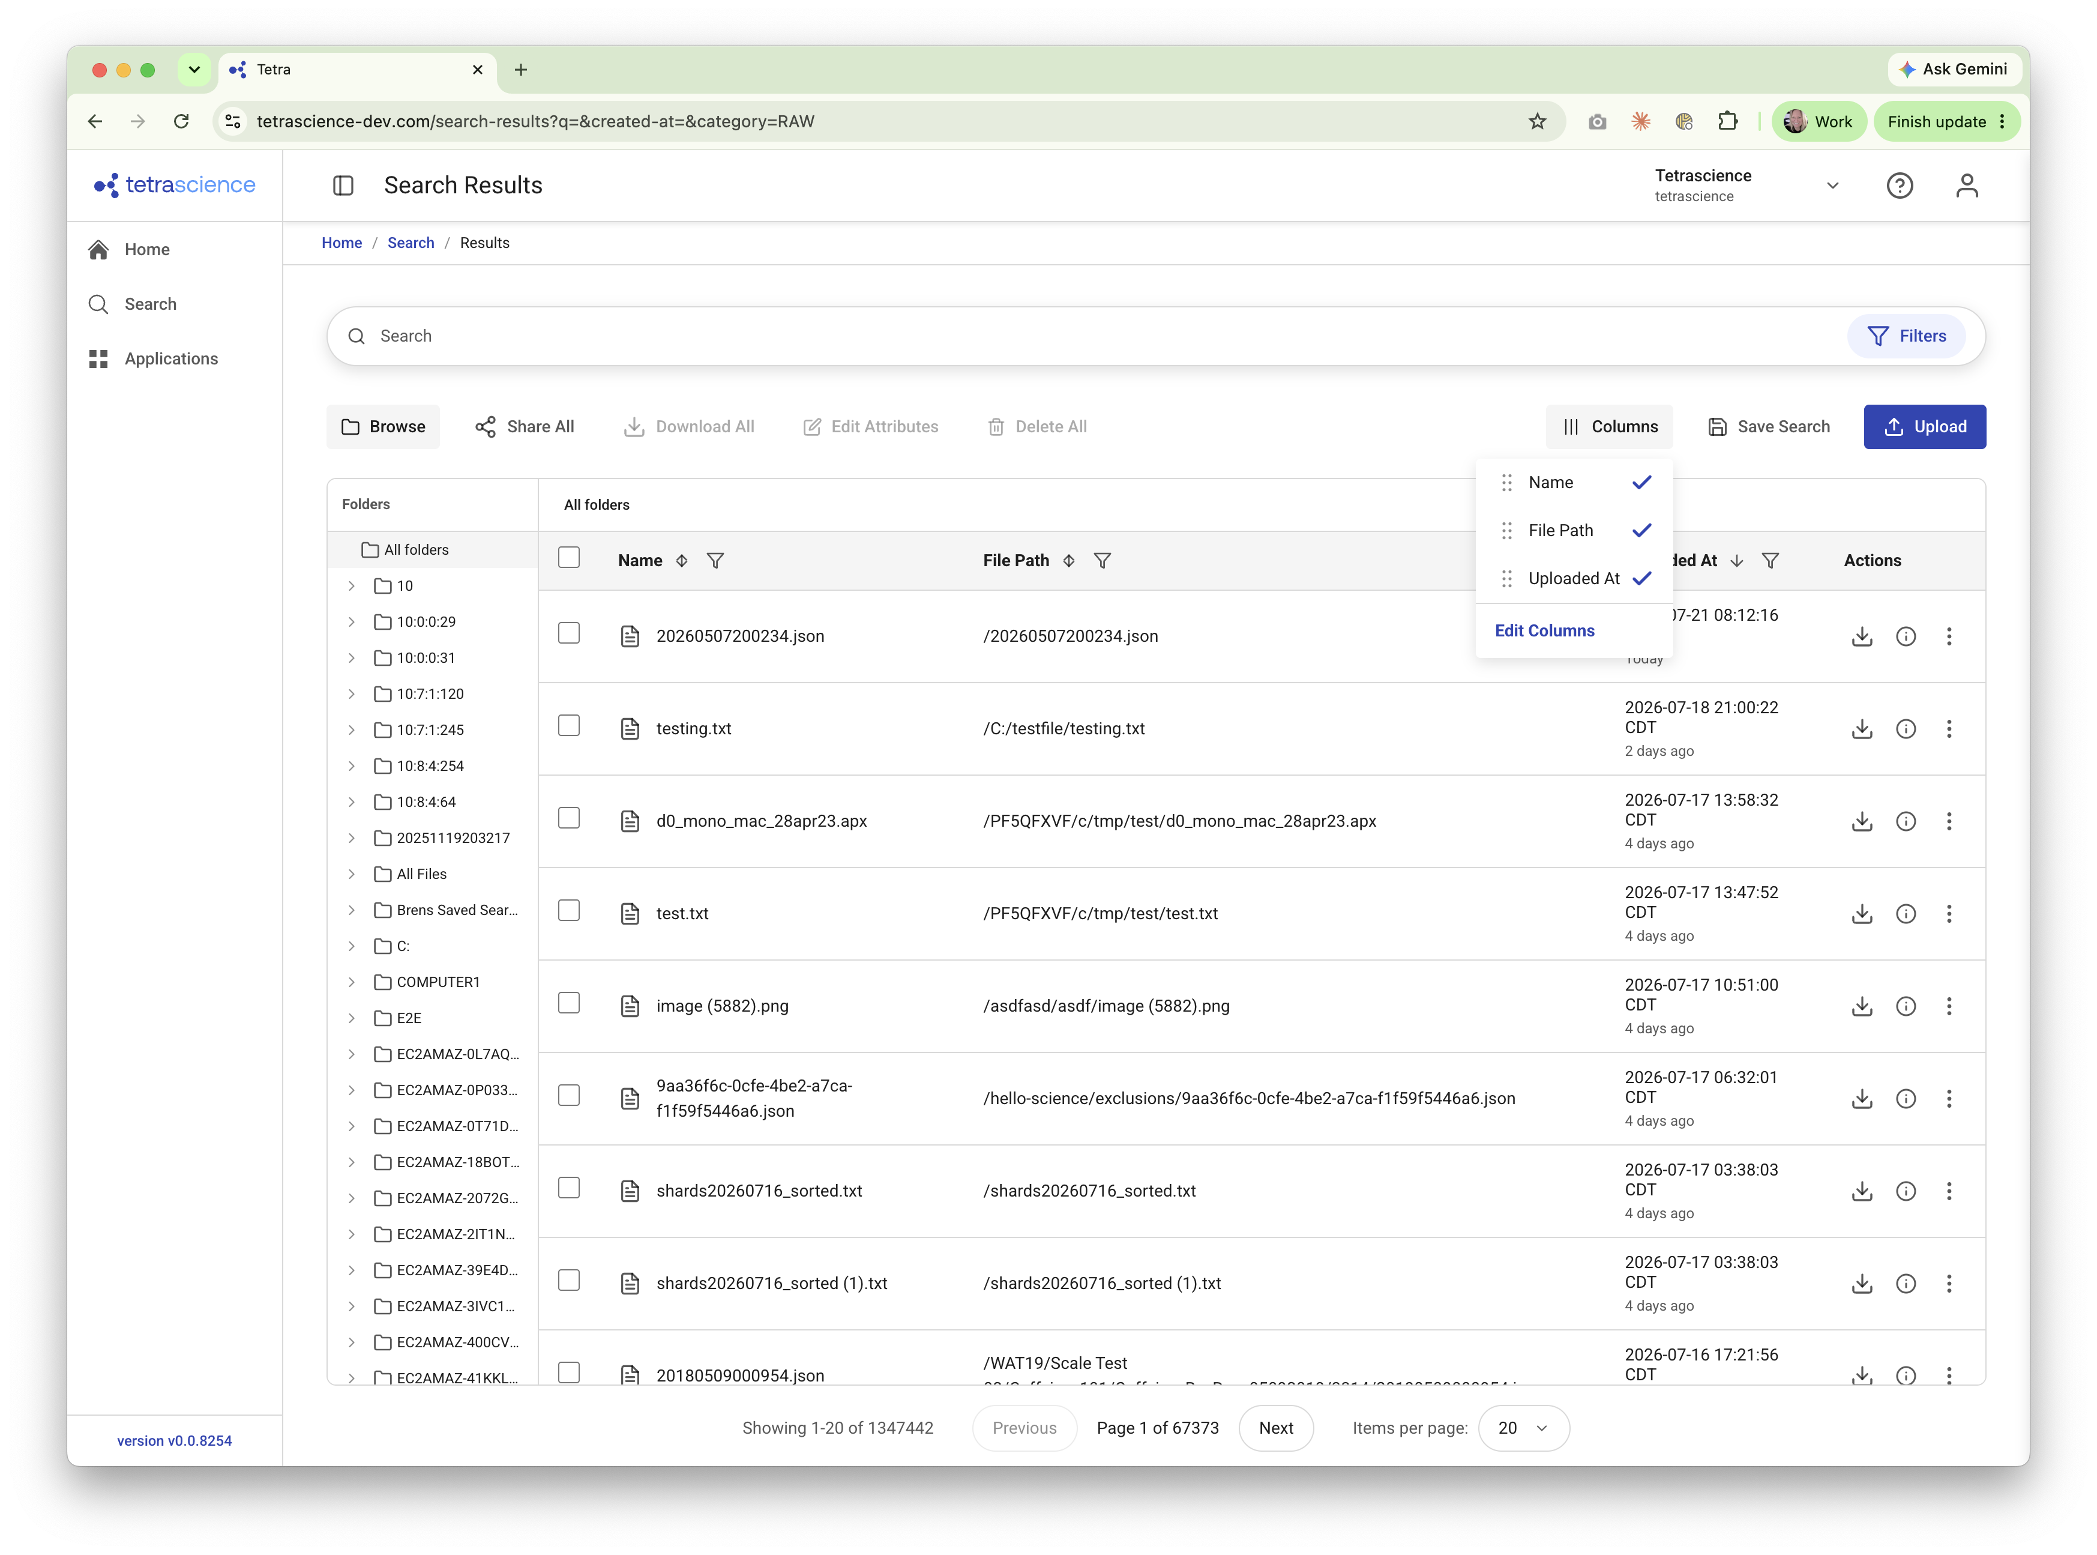The width and height of the screenshot is (2097, 1555).
Task: Choose Edit Columns in the menu
Action: coord(1545,630)
